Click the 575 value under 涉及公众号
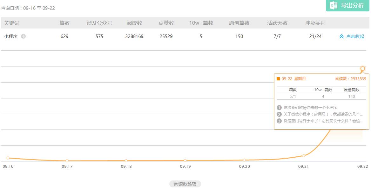This screenshot has height=189, width=371. coord(99,36)
